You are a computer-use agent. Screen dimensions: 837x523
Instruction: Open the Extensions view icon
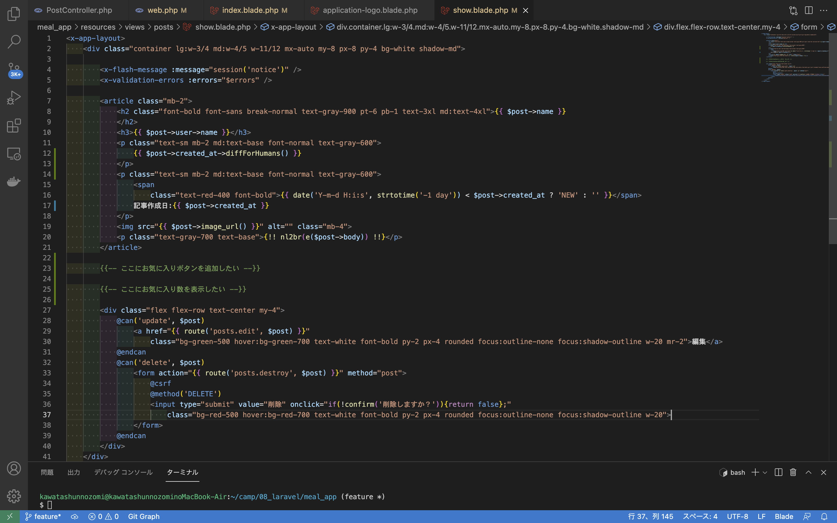(14, 126)
